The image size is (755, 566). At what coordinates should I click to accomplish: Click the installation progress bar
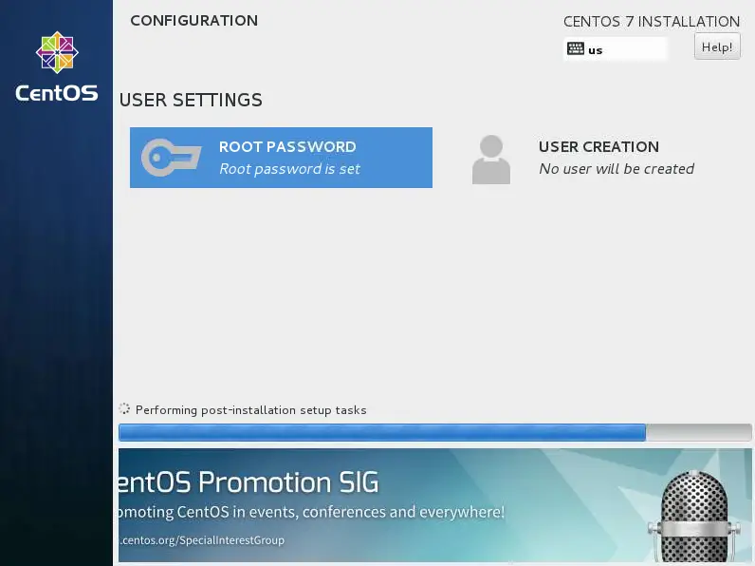coord(434,432)
